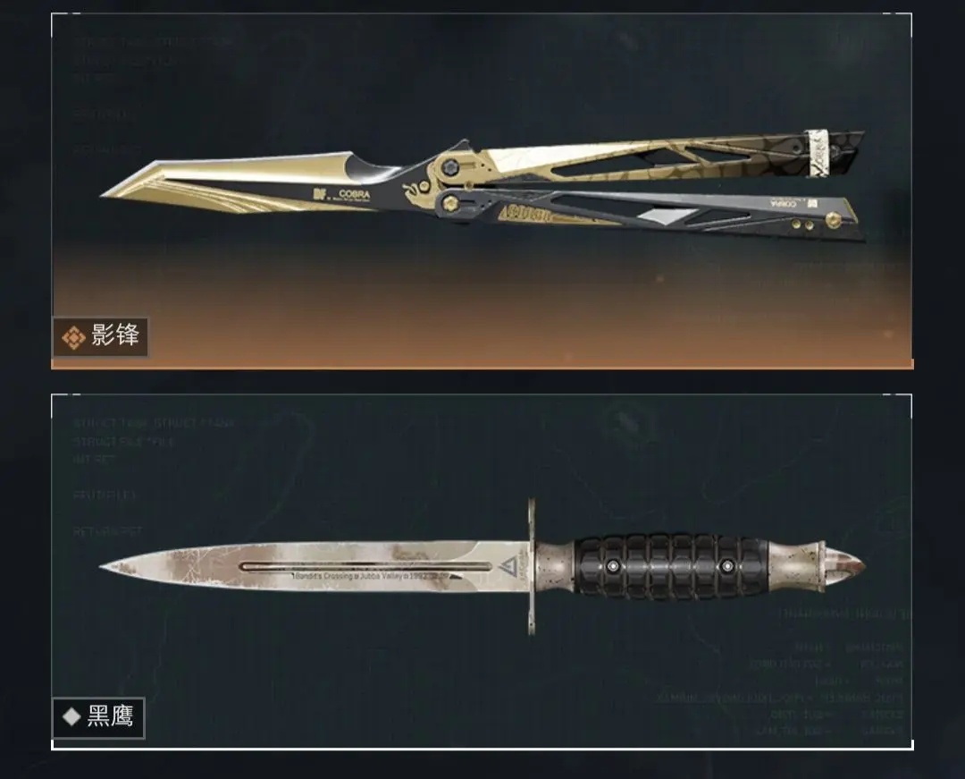965x779 pixels.
Task: Click the white diamond inlay on the black handle
Action: pos(659,216)
